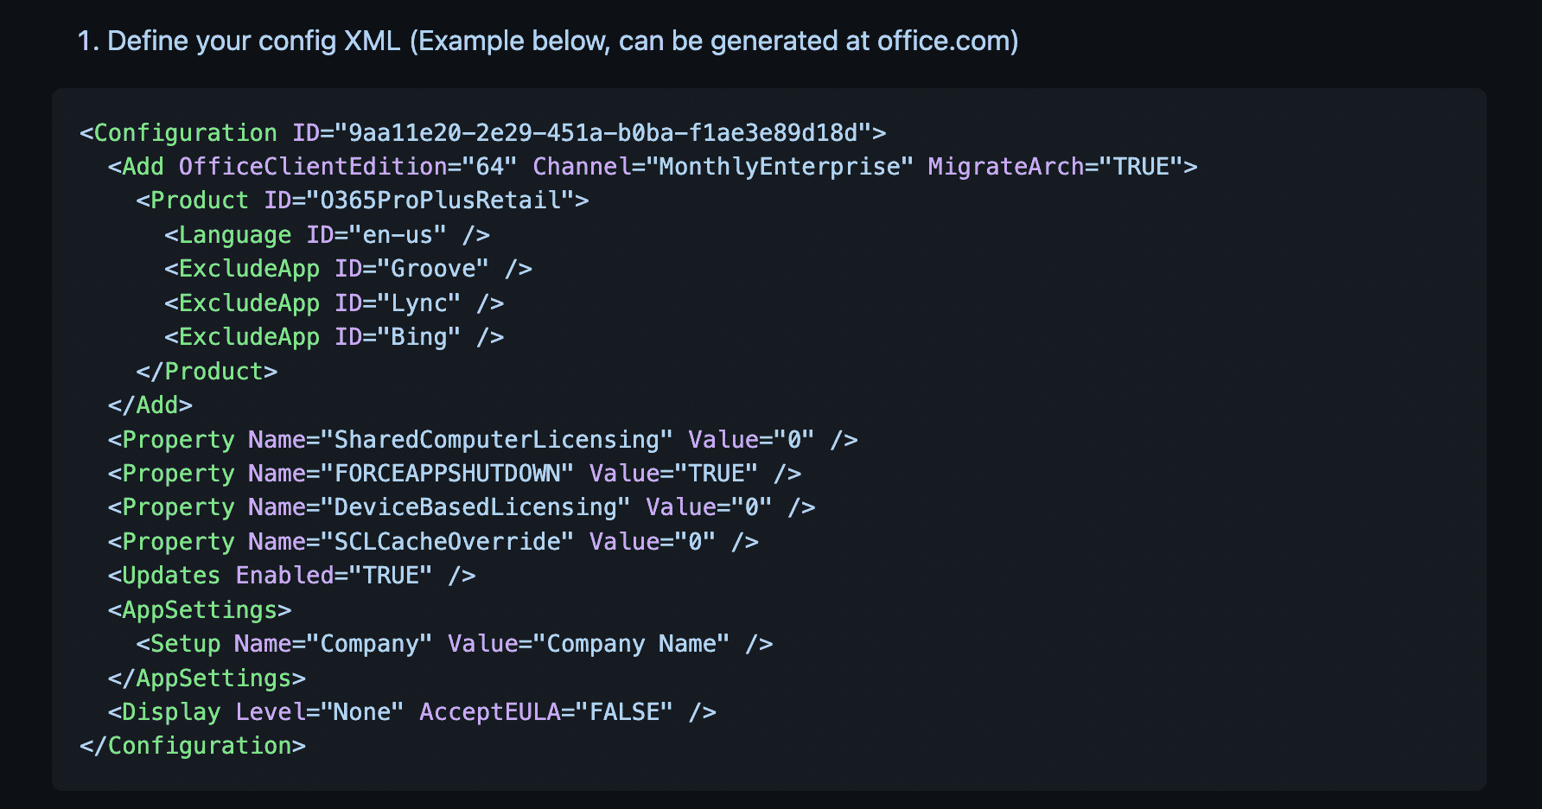This screenshot has width=1542, height=809.
Task: Click the "FORCEAPPSHUTDOWN" property name
Action: point(447,474)
